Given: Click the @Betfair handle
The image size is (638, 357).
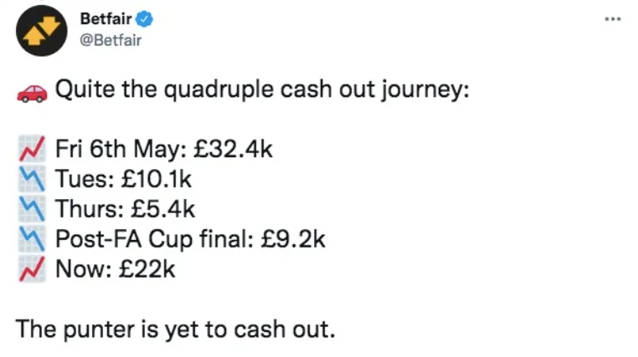Looking at the screenshot, I should click(x=111, y=38).
